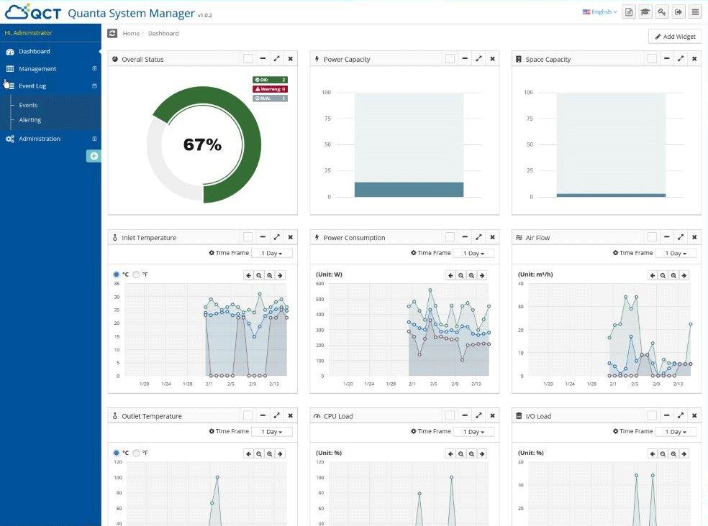Click the QCT cloud logo
The height and width of the screenshot is (526, 708).
coord(32,12)
